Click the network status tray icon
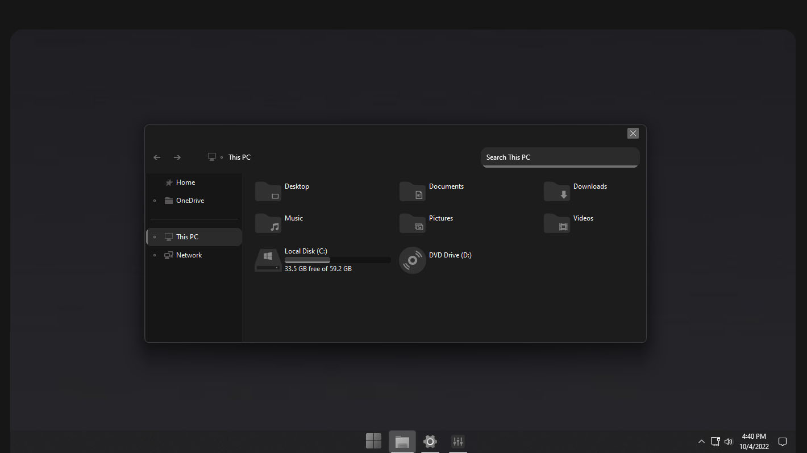 (716, 442)
